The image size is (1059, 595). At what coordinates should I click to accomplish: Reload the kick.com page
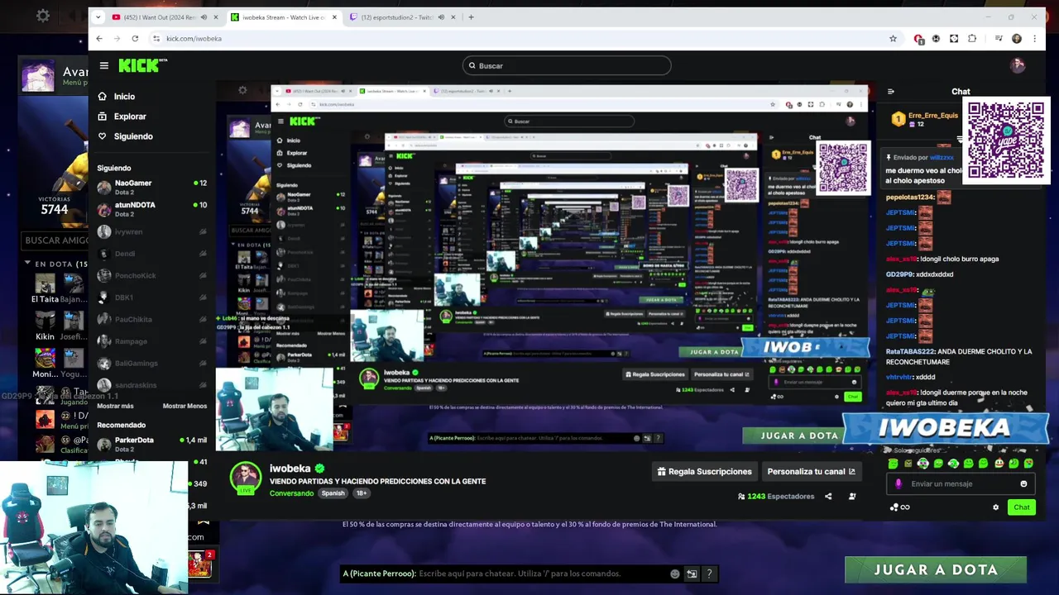coord(135,38)
